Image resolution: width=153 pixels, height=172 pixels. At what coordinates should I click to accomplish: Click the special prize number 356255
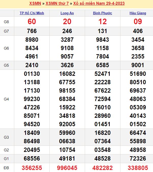(32, 168)
